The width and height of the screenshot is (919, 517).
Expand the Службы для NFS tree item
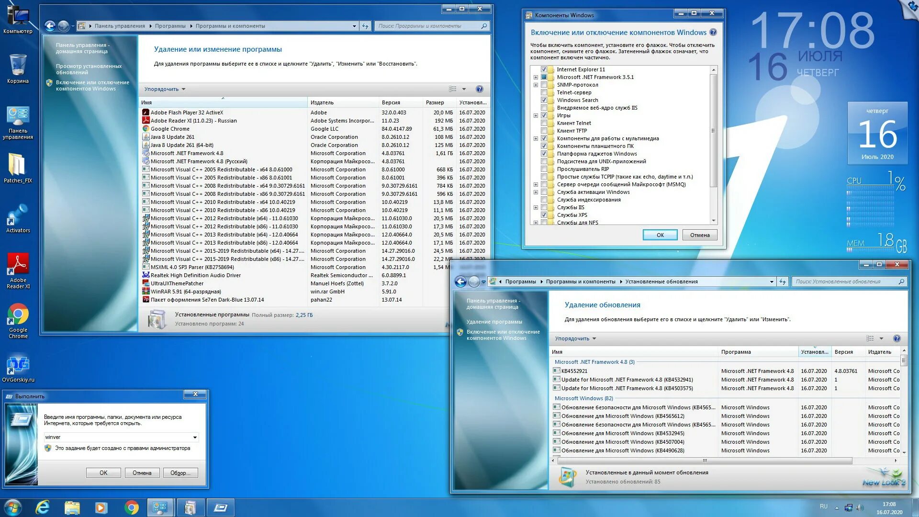[536, 223]
